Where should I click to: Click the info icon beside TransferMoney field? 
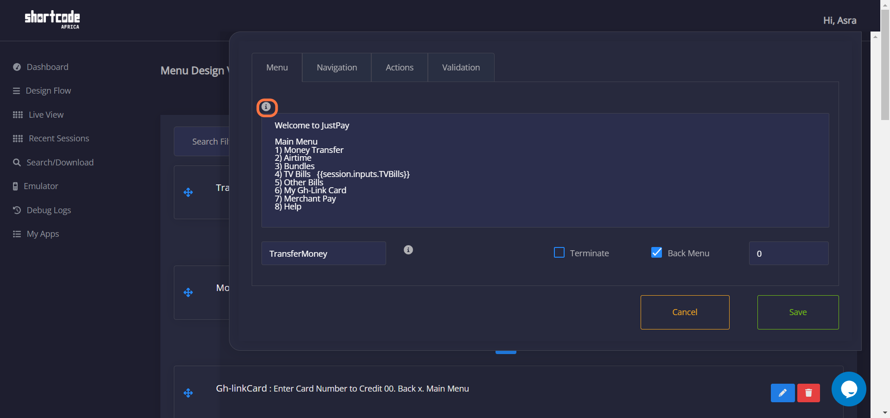pos(408,250)
